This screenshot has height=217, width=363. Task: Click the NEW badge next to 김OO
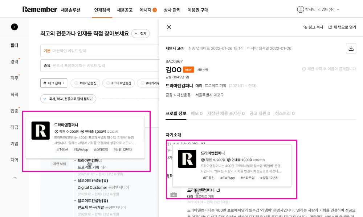coord(188,70)
